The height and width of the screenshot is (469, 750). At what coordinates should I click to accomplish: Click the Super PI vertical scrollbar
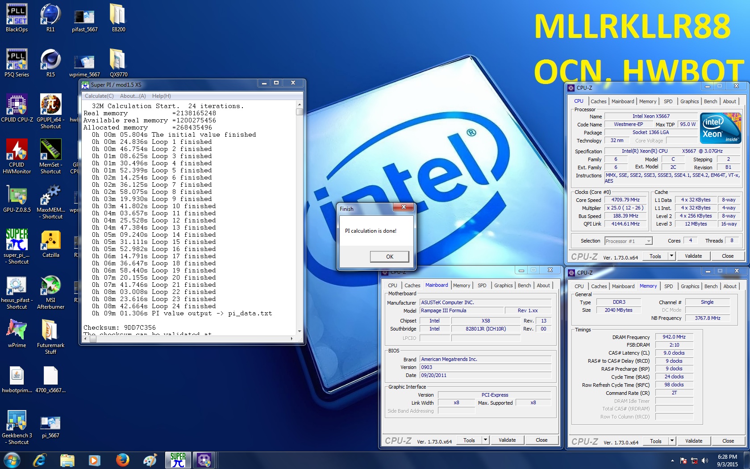300,217
